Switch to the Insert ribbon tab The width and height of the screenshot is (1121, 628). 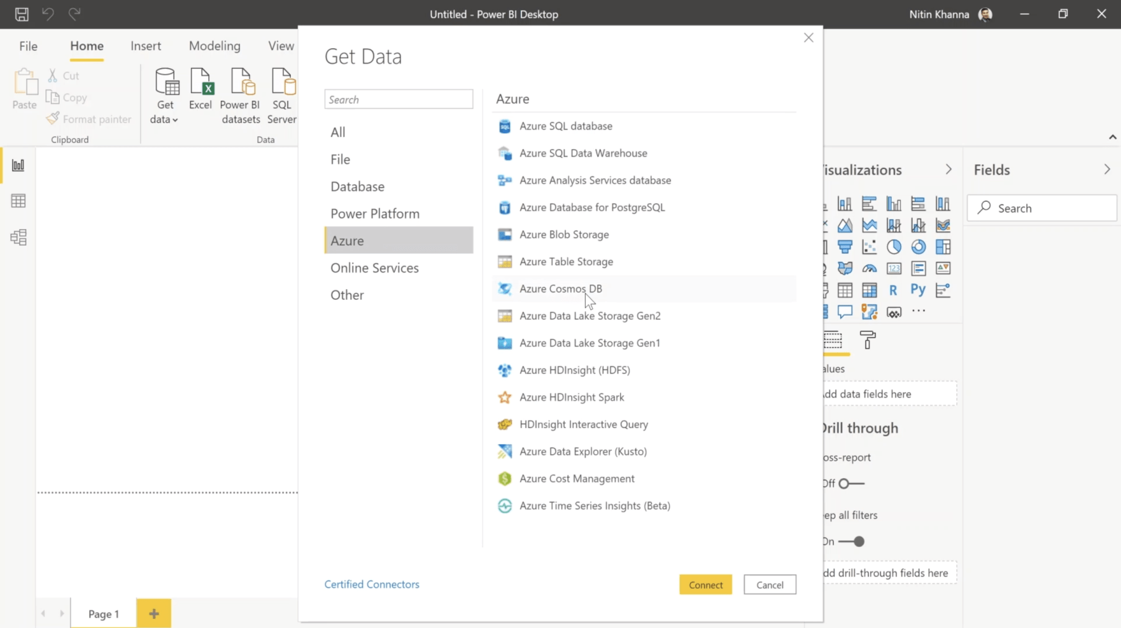click(146, 46)
